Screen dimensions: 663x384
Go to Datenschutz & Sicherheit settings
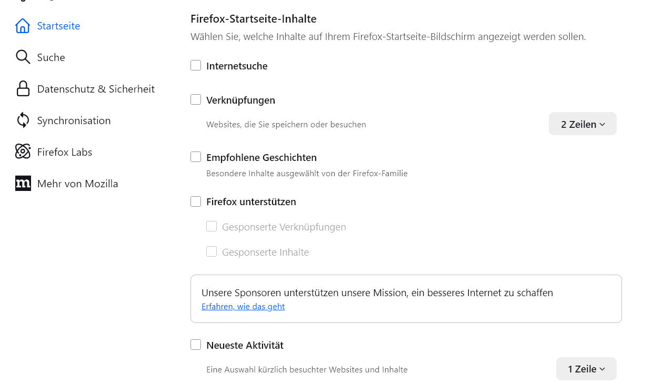click(x=96, y=89)
